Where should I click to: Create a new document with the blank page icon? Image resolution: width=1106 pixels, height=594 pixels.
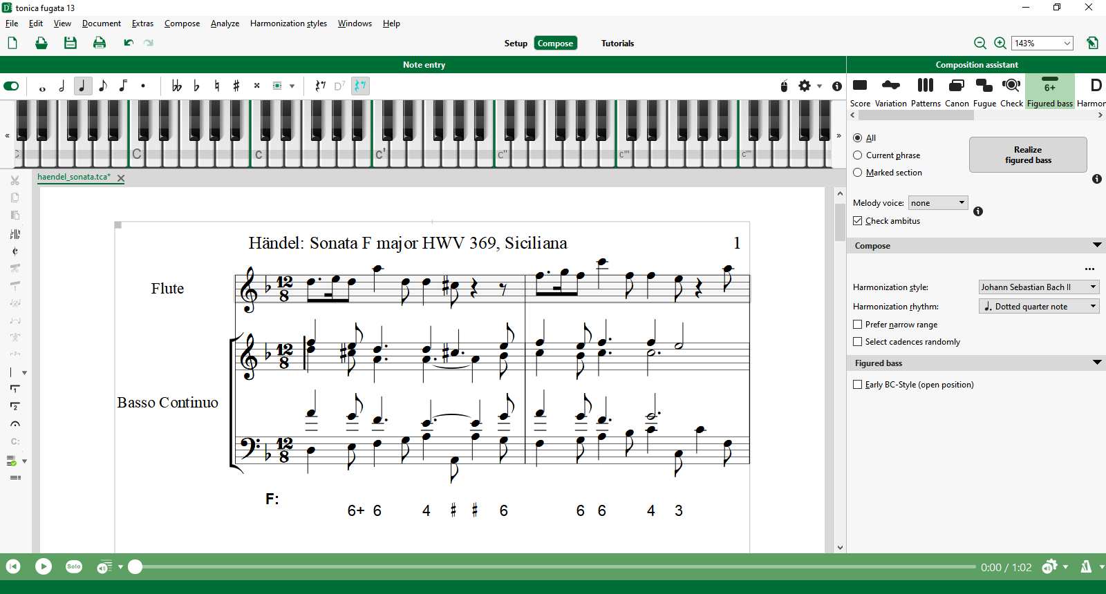[x=12, y=43]
